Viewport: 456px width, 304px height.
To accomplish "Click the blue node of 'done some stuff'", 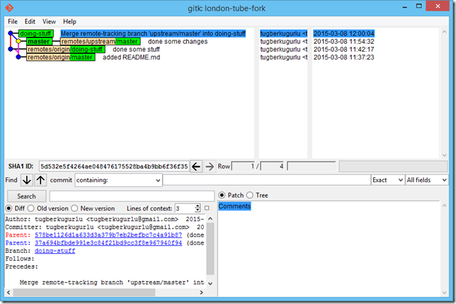I will [11, 49].
